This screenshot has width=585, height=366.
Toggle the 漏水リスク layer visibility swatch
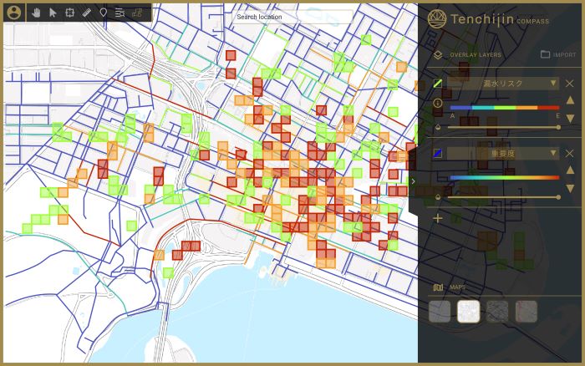pyautogui.click(x=437, y=84)
